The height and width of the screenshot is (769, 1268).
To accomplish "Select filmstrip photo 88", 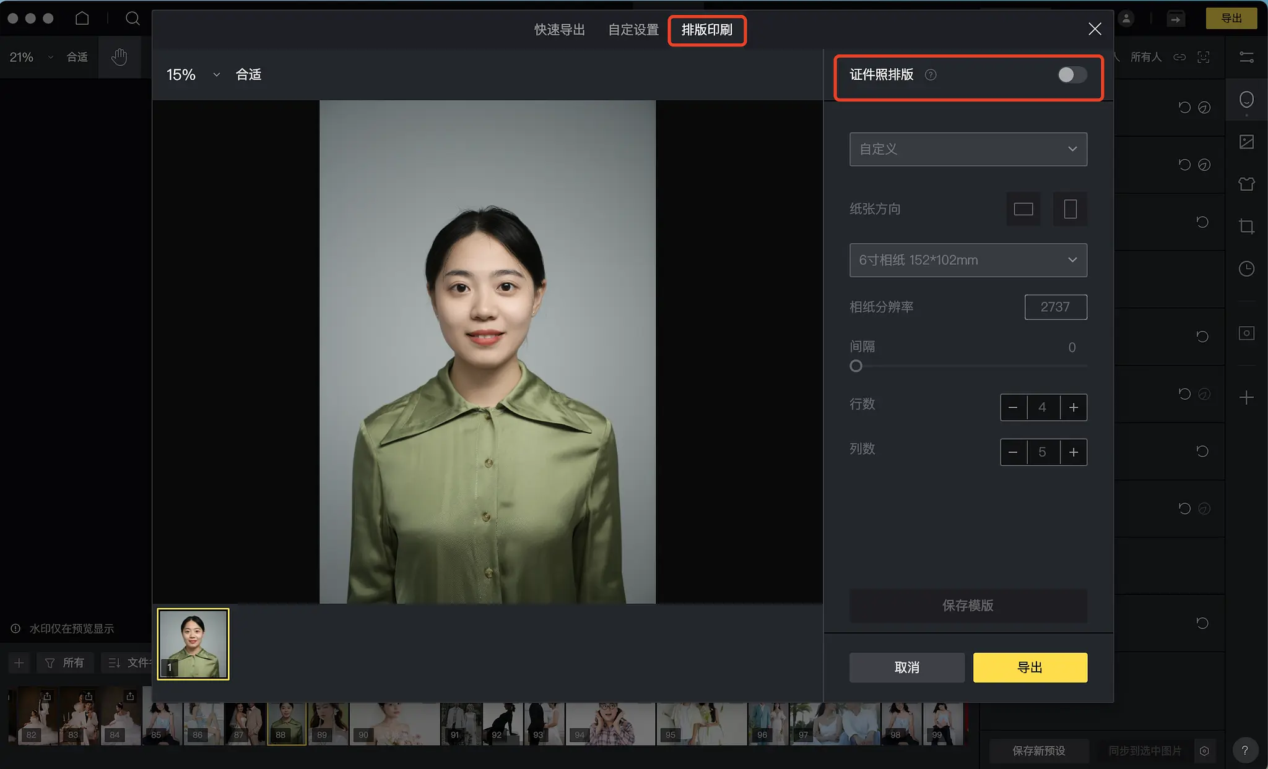I will [x=287, y=723].
